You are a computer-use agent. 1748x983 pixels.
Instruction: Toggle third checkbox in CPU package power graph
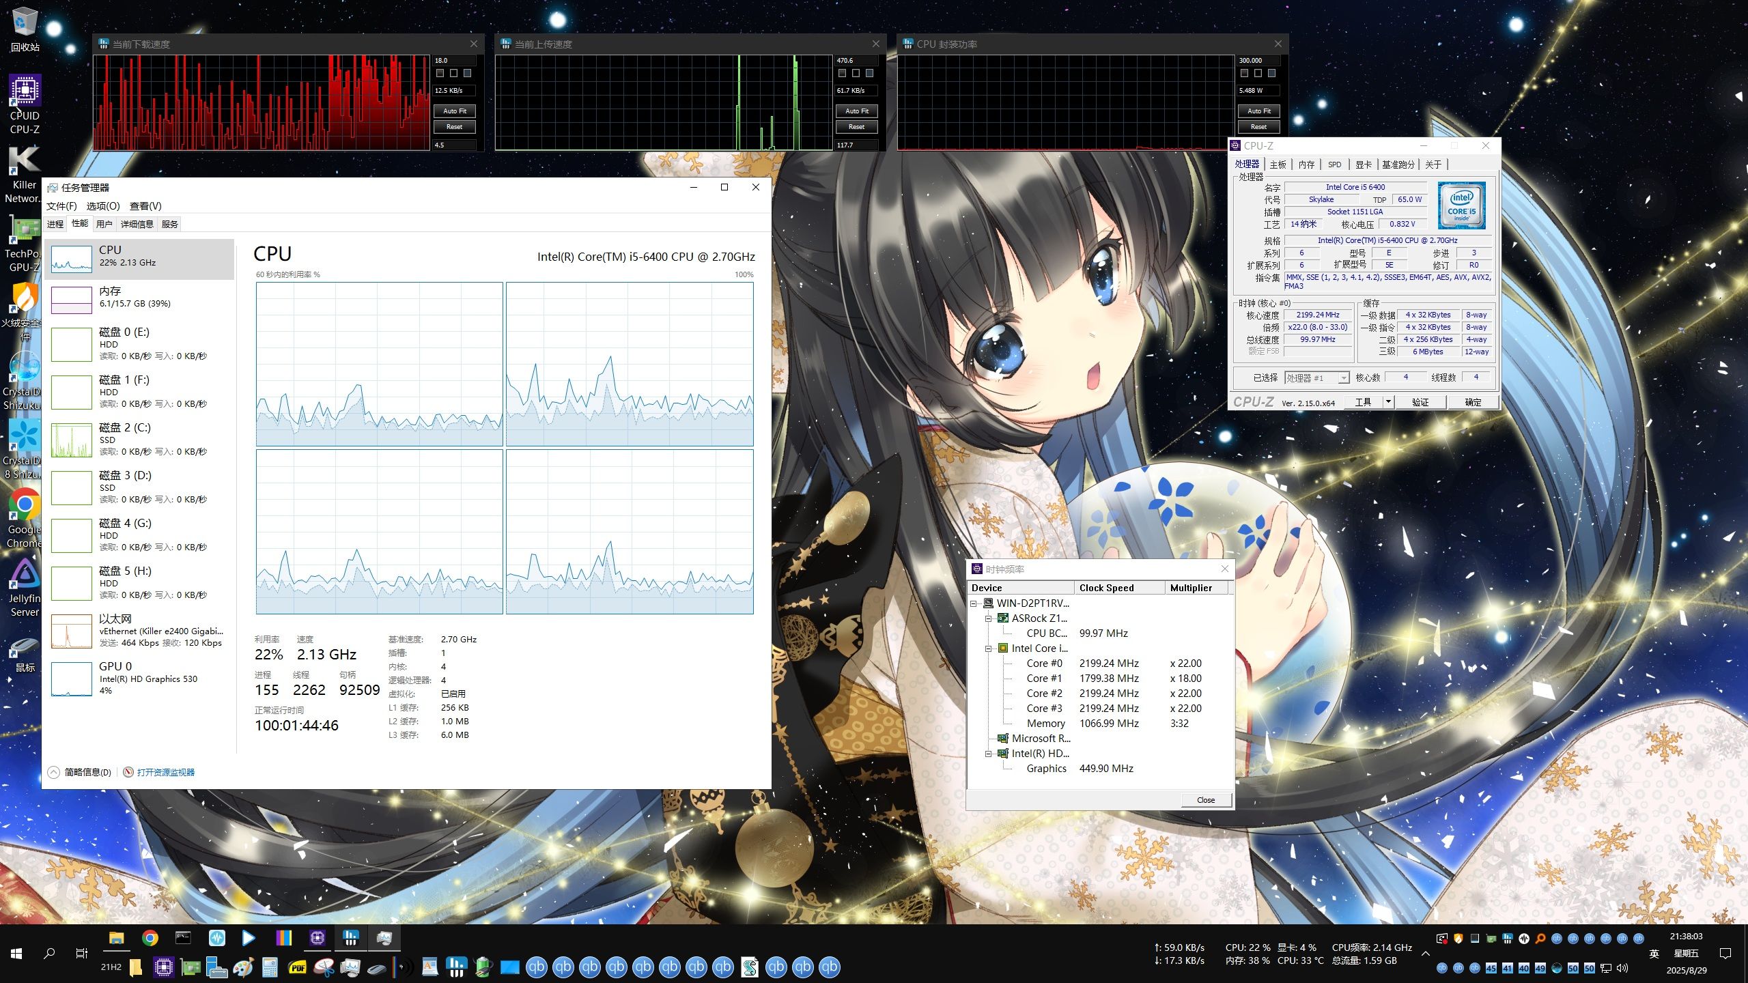[1271, 73]
